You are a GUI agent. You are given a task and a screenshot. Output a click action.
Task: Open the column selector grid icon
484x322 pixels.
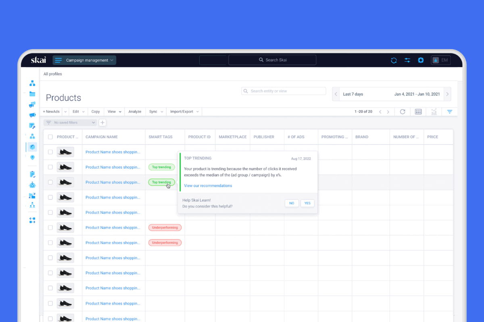[x=418, y=111]
